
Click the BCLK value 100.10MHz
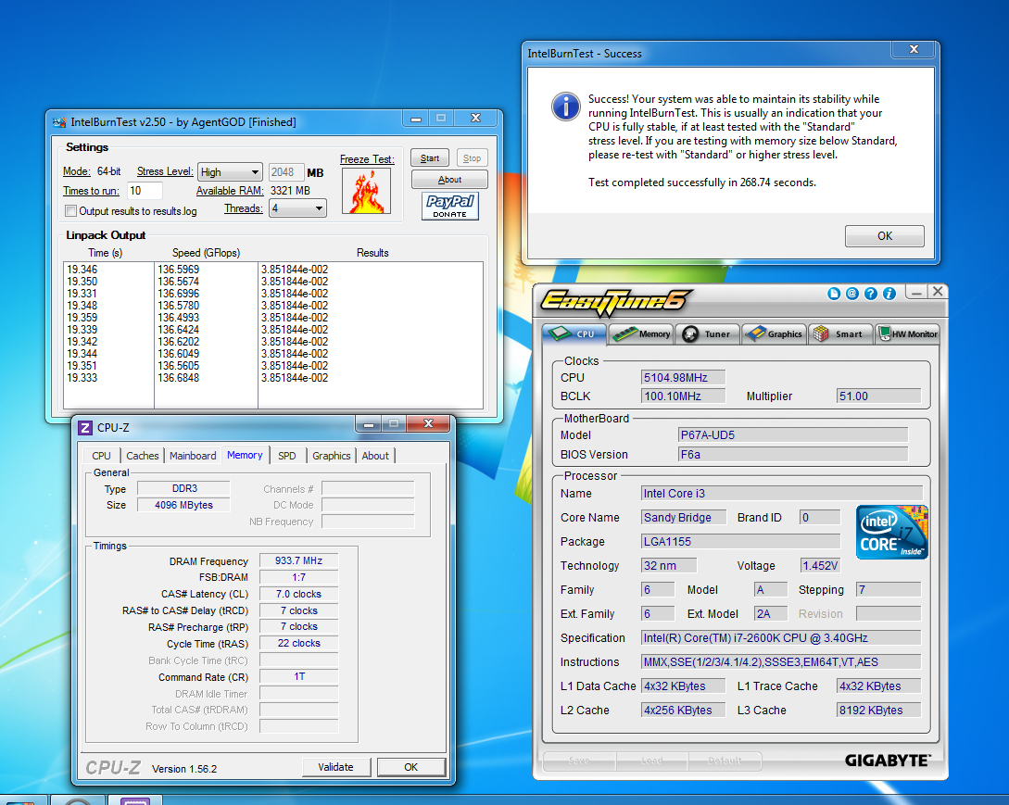pyautogui.click(x=683, y=396)
